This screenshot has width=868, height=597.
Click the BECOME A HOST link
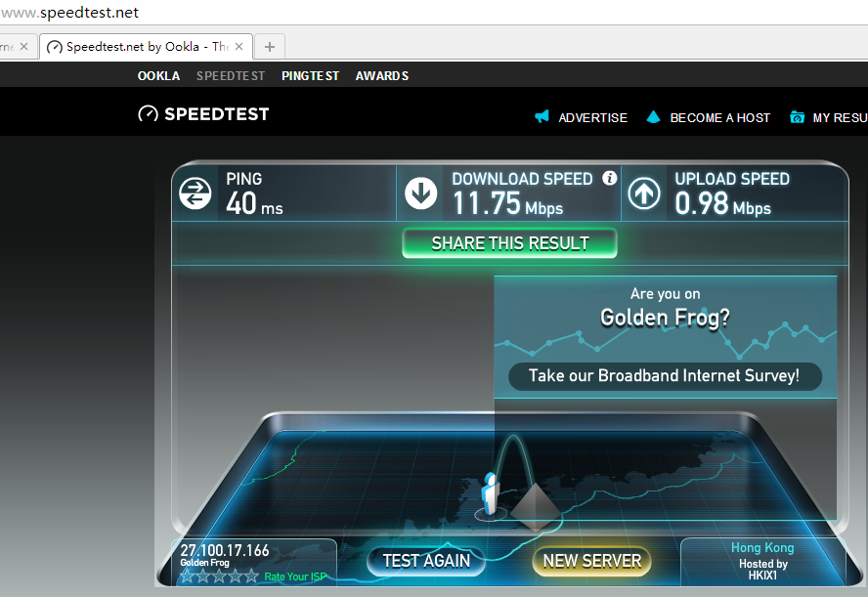[x=720, y=118]
